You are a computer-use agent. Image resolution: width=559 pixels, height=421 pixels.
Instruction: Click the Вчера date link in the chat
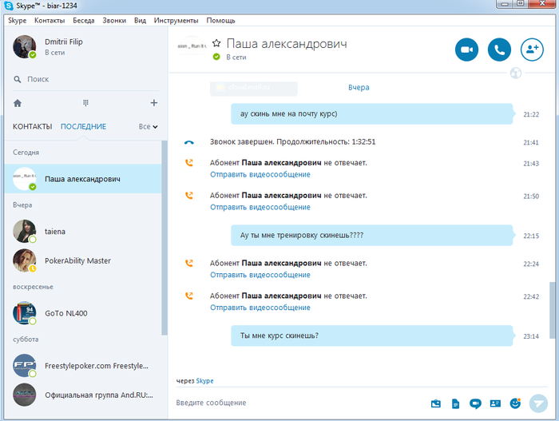point(359,87)
